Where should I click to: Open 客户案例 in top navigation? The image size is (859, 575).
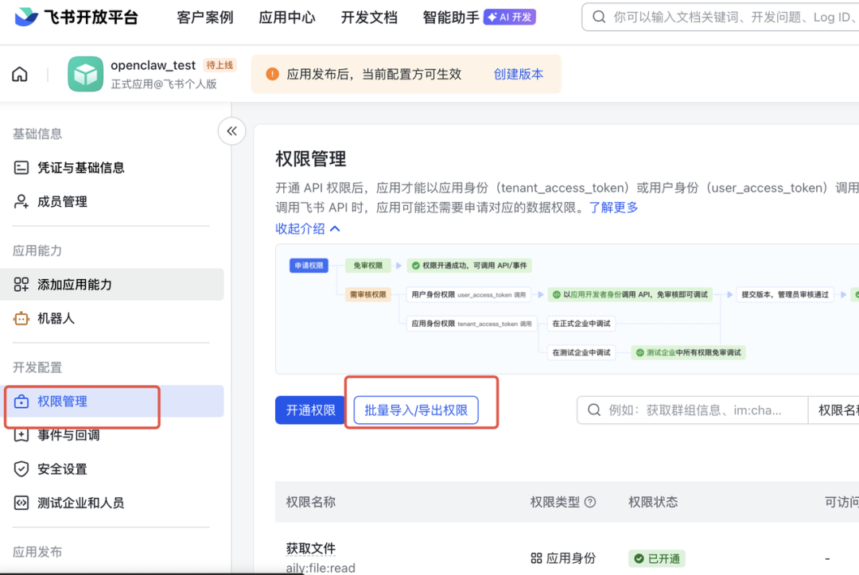coord(205,17)
